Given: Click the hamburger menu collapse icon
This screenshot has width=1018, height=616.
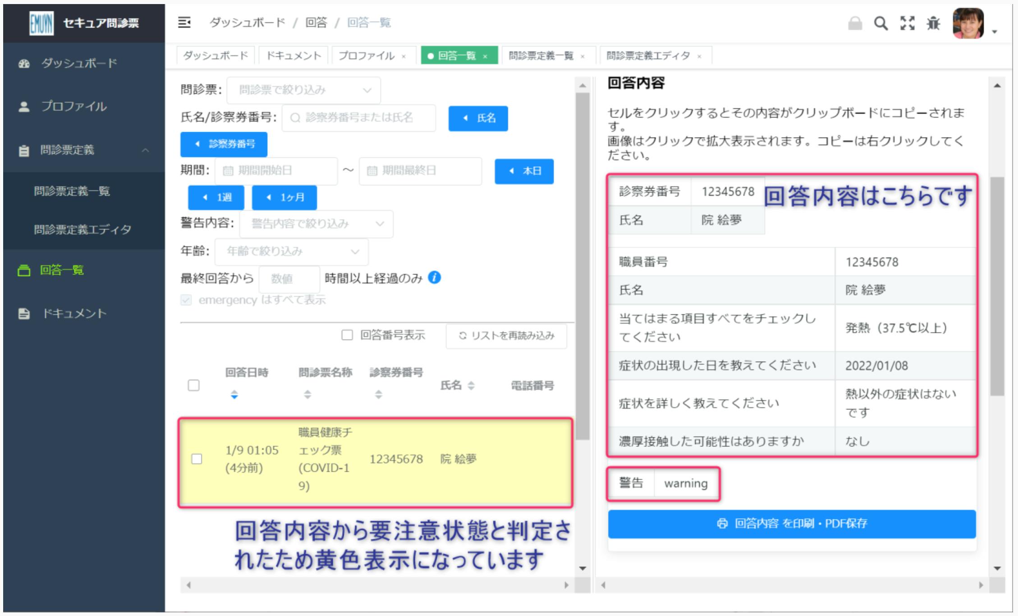Looking at the screenshot, I should click(x=184, y=23).
